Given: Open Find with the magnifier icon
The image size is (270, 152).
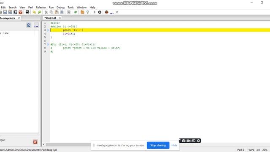Looking at the screenshot, I should click(x=69, y=12).
